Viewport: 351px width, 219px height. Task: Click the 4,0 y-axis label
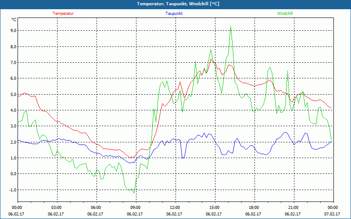pos(14,110)
